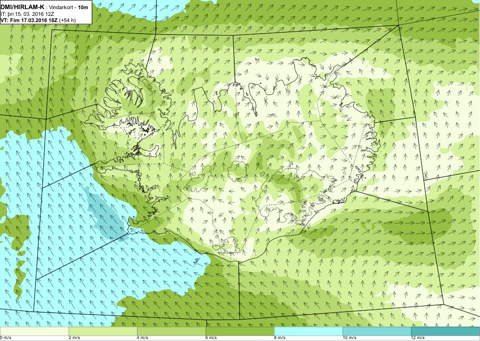Click the "2 m/s" legend label
The height and width of the screenshot is (341, 480).
coord(75,338)
